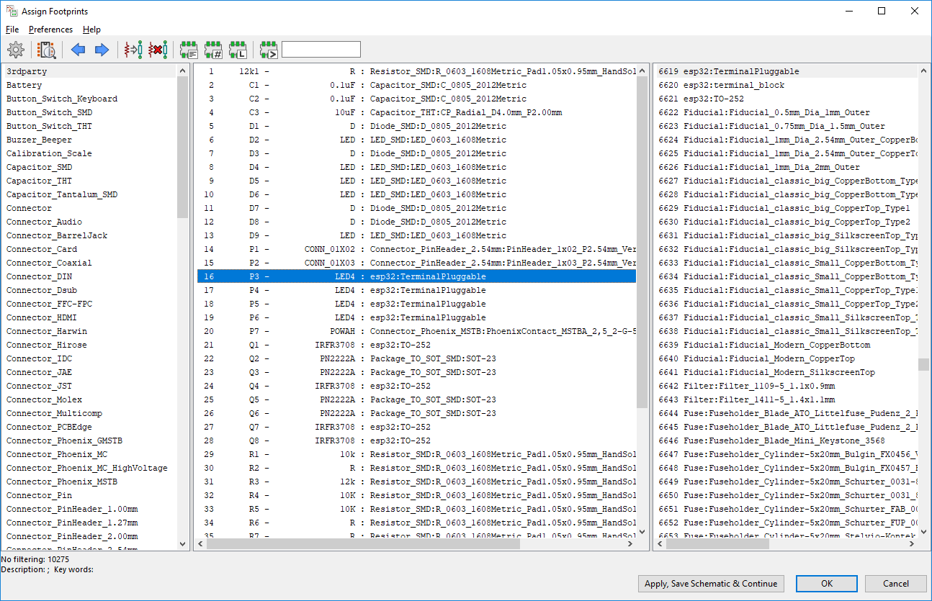Filter footprint list by schematic keywords
The image size is (932, 601).
(189, 50)
